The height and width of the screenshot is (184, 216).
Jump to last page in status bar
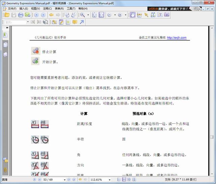click(x=74, y=180)
